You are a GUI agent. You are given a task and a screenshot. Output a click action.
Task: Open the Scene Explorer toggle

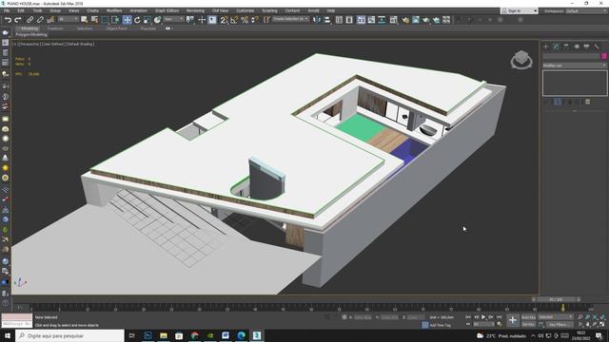coord(339,20)
